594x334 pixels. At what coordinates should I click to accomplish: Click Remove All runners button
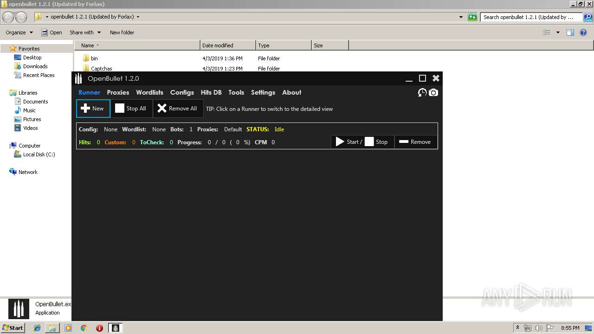(x=178, y=109)
